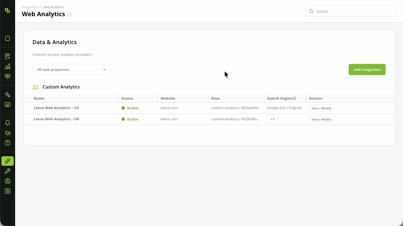Select the highlighted Integrations plug icon
The image size is (403, 226).
click(8, 161)
